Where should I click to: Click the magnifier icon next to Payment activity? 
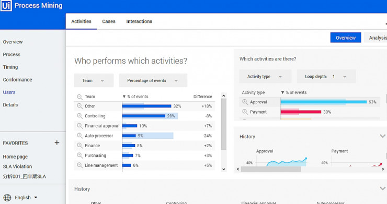pyautogui.click(x=245, y=112)
